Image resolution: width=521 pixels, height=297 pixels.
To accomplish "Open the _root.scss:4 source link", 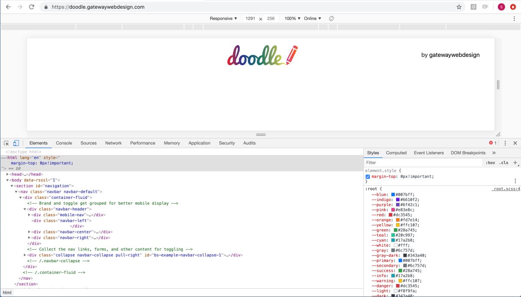I will (x=506, y=189).
